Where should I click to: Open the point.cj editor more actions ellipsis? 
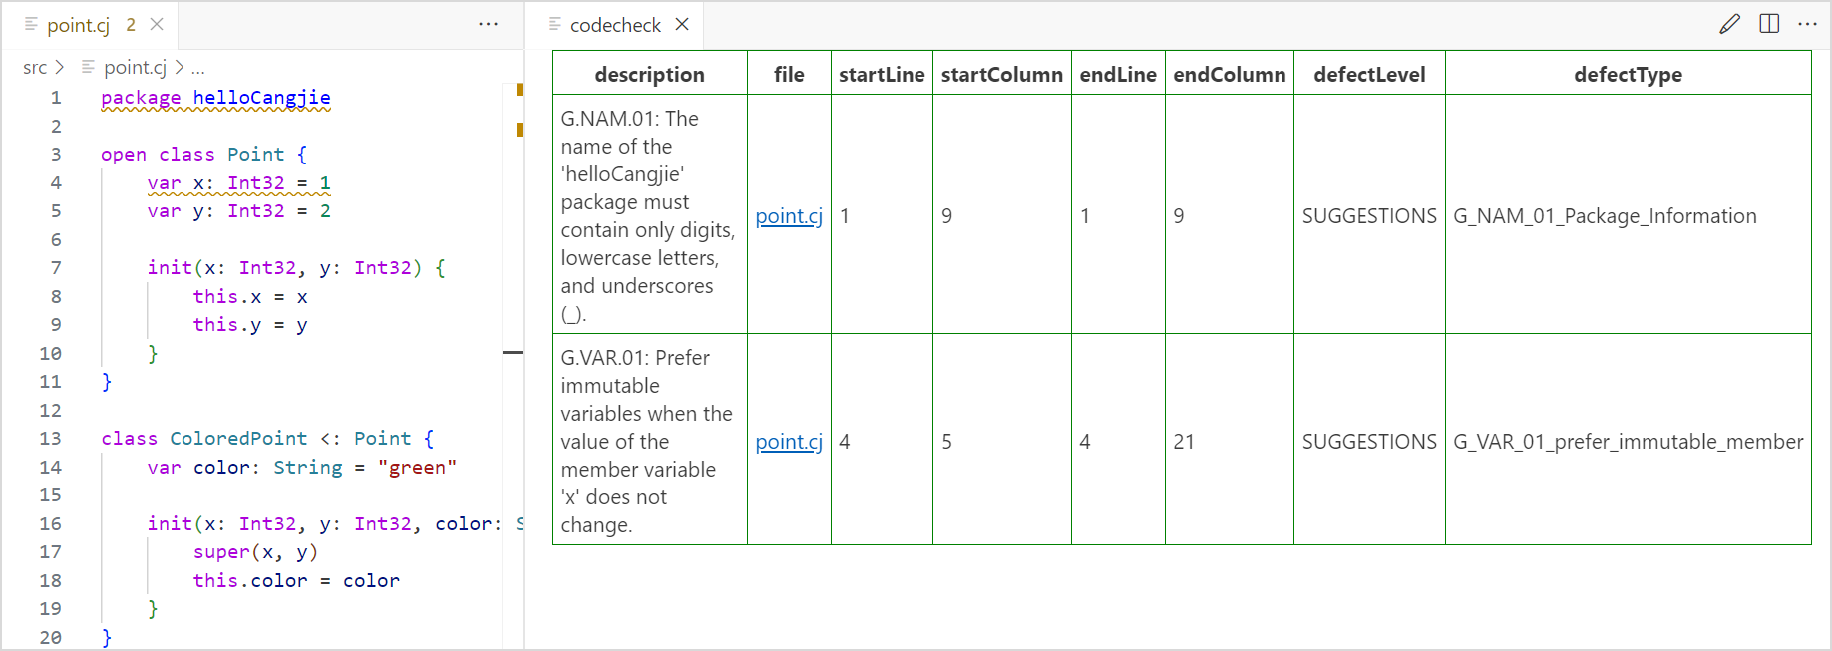(x=488, y=24)
